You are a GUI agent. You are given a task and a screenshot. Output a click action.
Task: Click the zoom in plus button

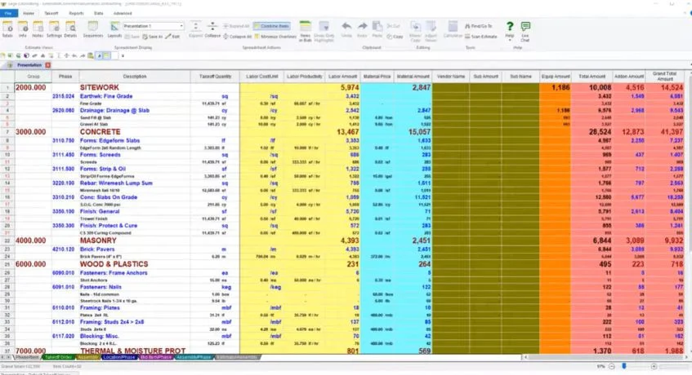point(654,366)
